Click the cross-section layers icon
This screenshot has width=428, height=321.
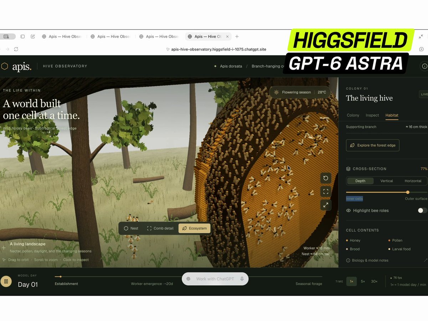348,169
